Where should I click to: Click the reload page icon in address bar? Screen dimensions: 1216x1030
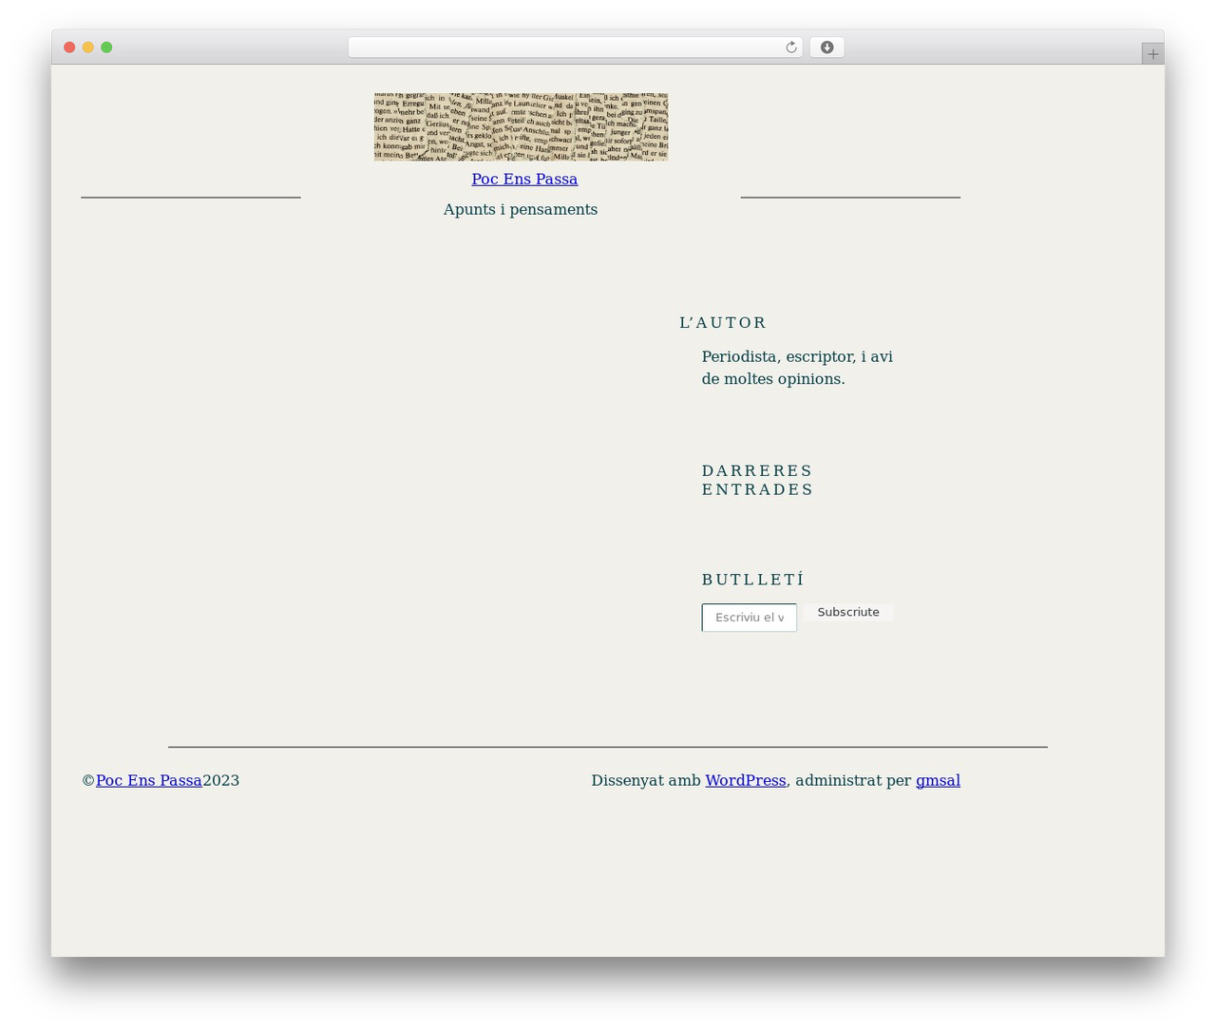[x=790, y=48]
